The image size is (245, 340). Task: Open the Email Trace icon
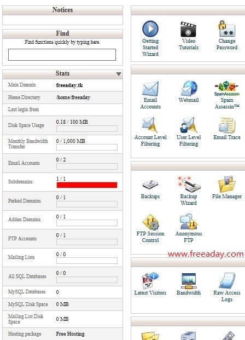pyautogui.click(x=227, y=125)
